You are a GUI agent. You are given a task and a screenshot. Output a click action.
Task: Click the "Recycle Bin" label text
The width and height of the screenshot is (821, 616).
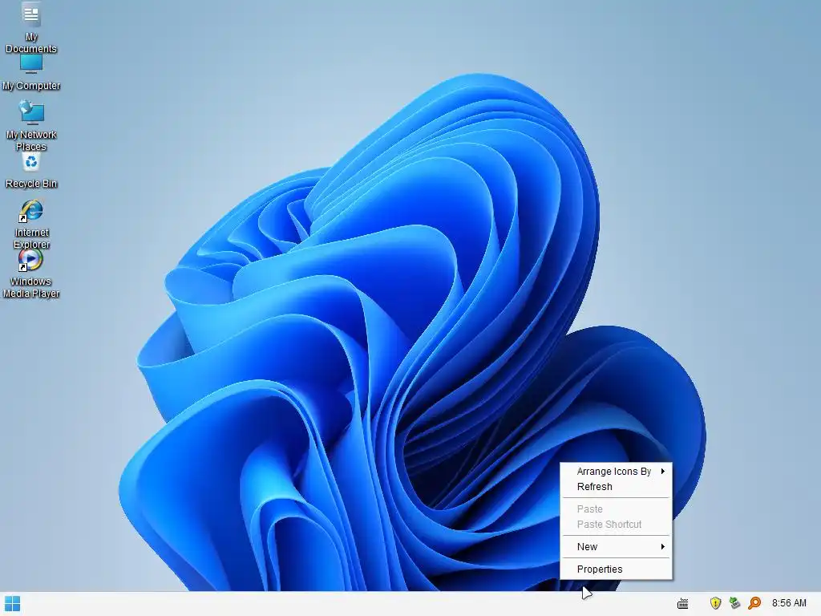[31, 184]
